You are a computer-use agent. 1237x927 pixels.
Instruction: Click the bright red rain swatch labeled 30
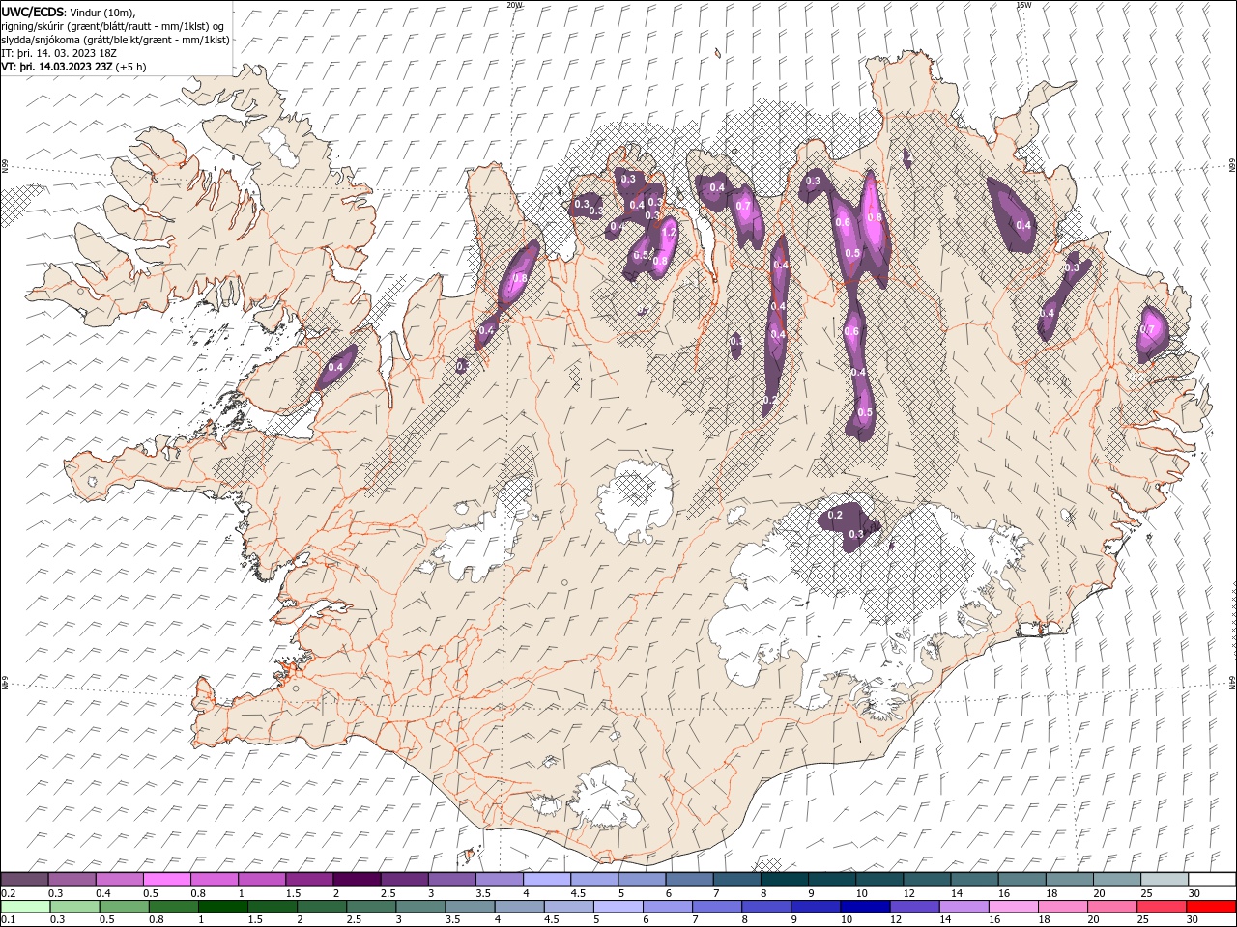point(1210,907)
